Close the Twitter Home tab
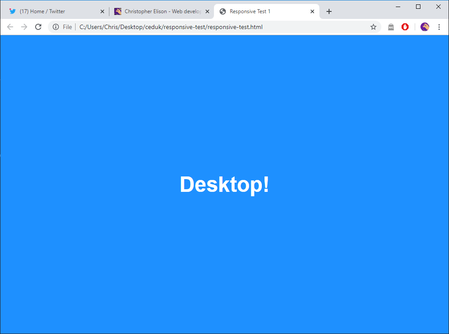The height and width of the screenshot is (334, 449). point(102,11)
